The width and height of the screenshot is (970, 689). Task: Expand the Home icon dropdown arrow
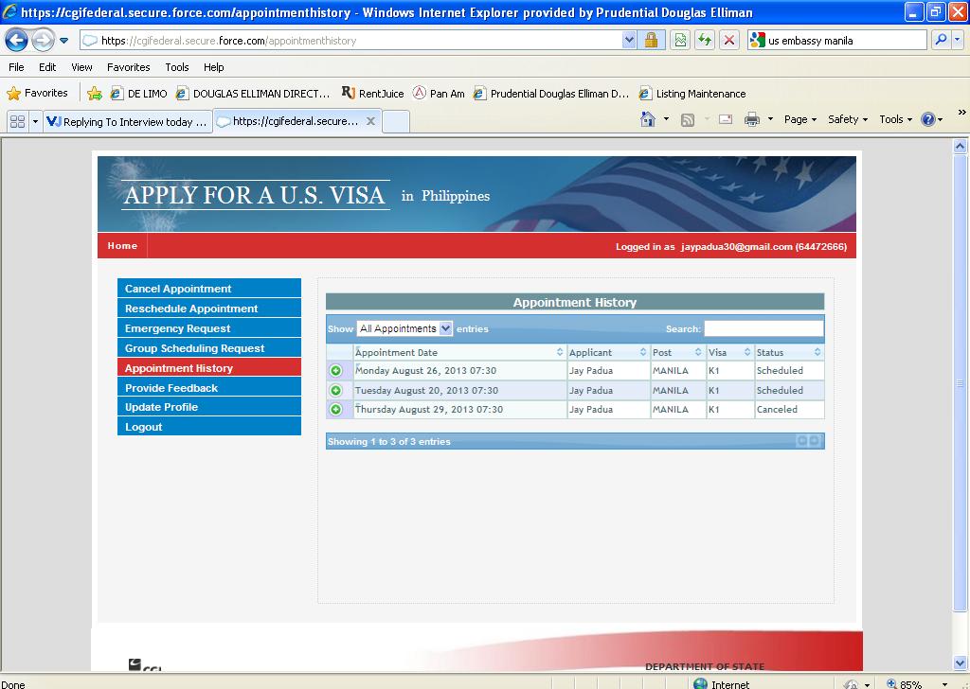(666, 119)
